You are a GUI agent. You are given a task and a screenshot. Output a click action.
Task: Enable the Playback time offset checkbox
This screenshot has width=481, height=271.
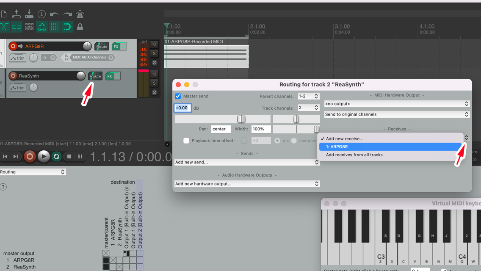(x=186, y=141)
